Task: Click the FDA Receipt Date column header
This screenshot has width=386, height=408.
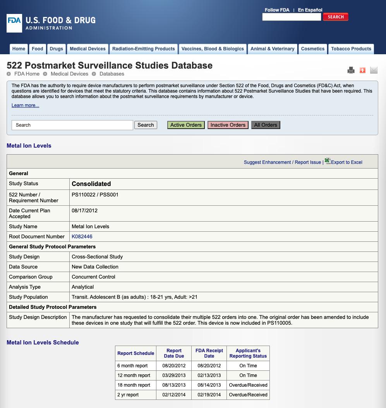Action: tap(209, 353)
